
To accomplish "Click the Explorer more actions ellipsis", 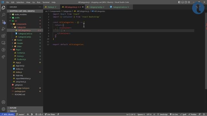I will click(40, 7).
